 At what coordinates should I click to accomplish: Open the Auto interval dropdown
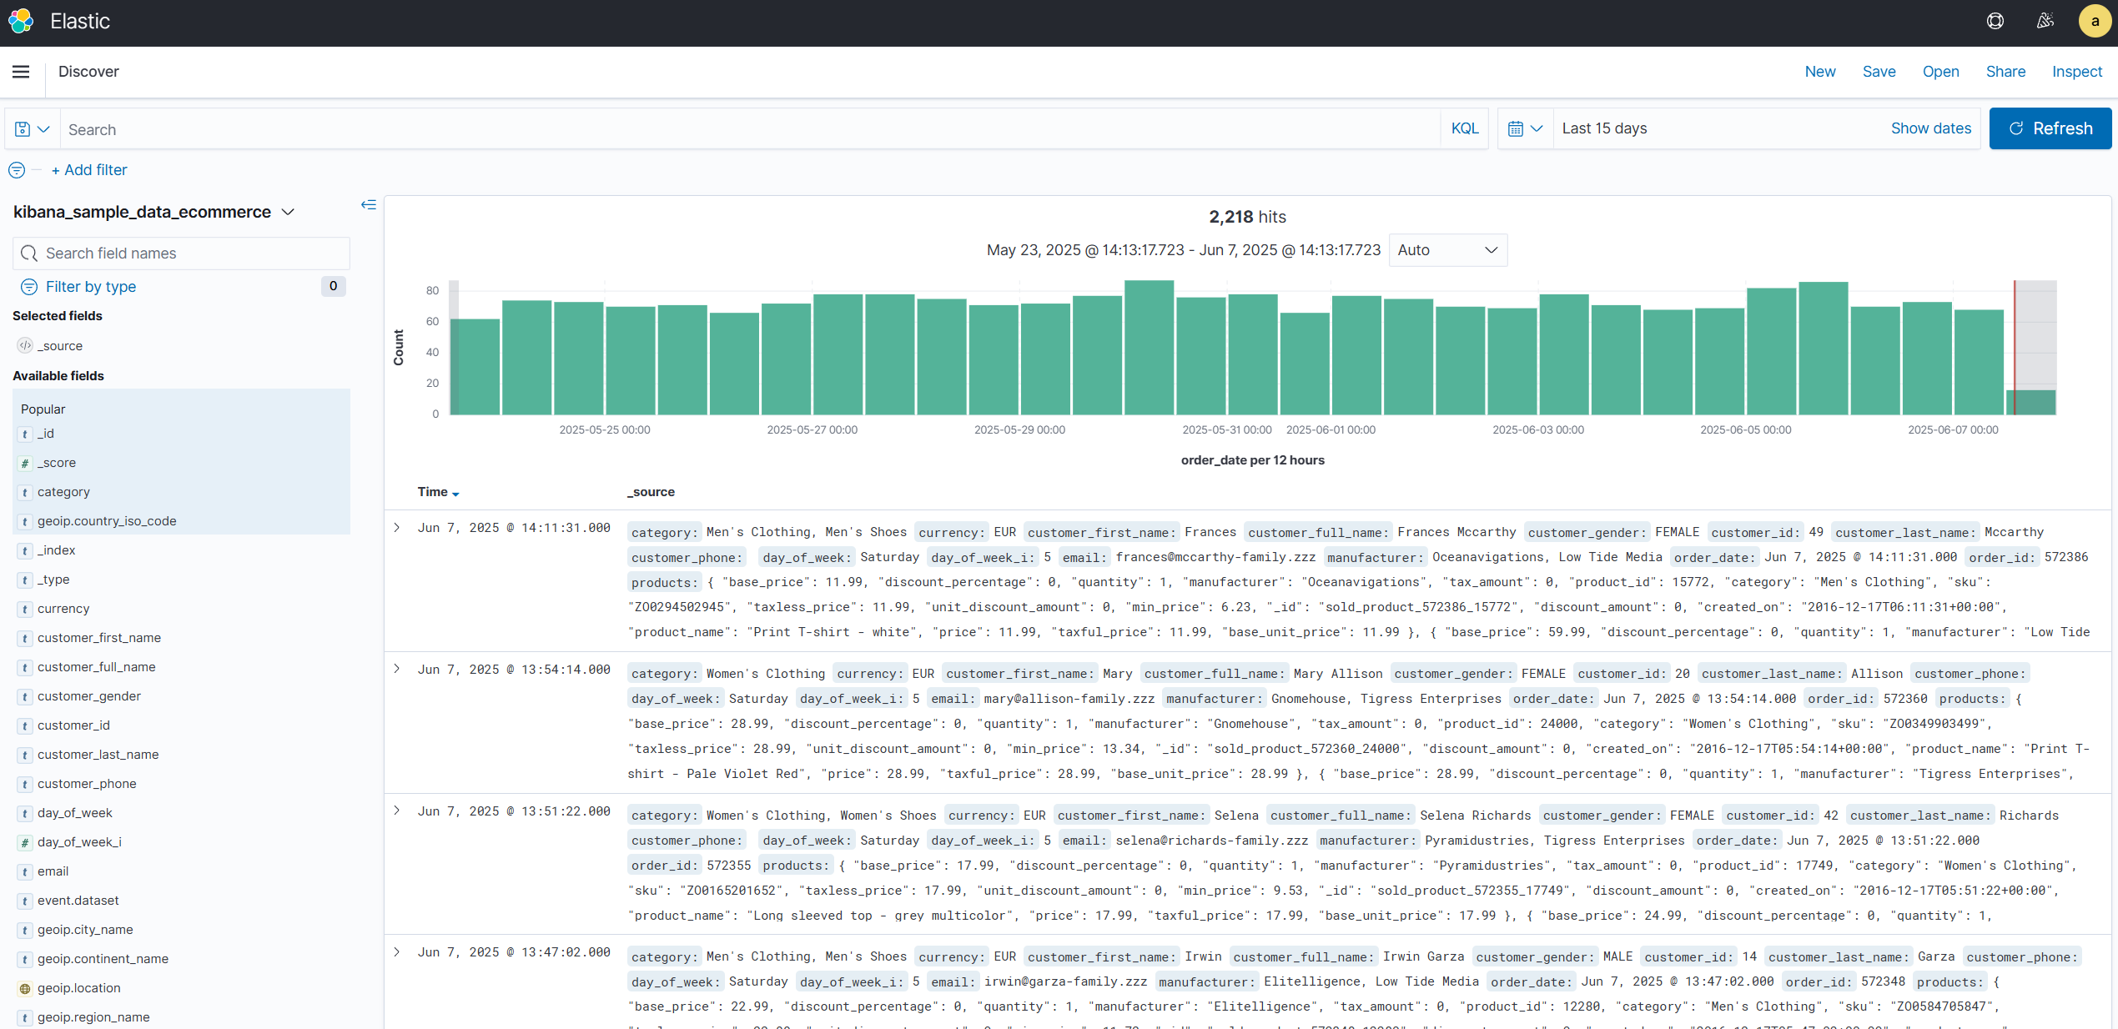[x=1447, y=250]
